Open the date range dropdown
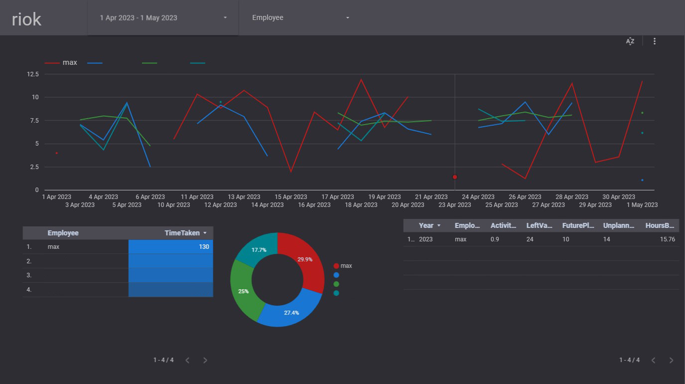The width and height of the screenshot is (685, 384). [163, 18]
